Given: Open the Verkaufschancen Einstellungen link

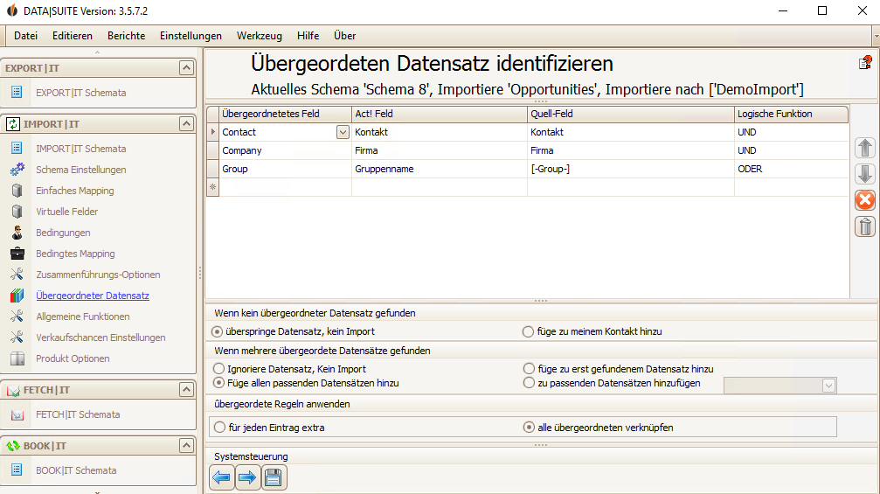Looking at the screenshot, I should coord(100,337).
